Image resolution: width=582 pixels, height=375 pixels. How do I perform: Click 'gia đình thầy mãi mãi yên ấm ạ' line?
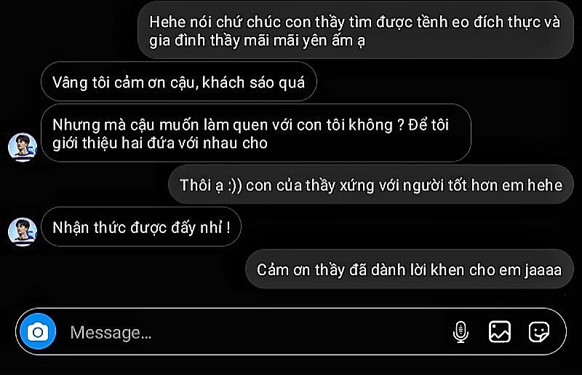(x=258, y=41)
